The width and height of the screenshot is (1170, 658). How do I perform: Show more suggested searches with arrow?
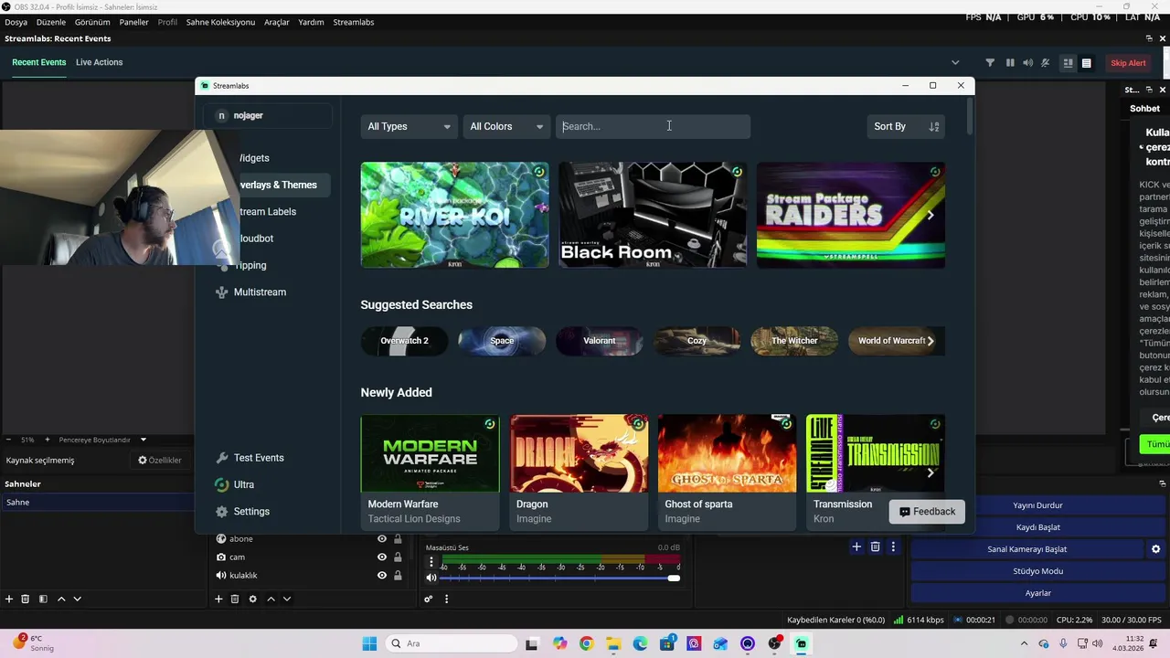[x=931, y=341]
